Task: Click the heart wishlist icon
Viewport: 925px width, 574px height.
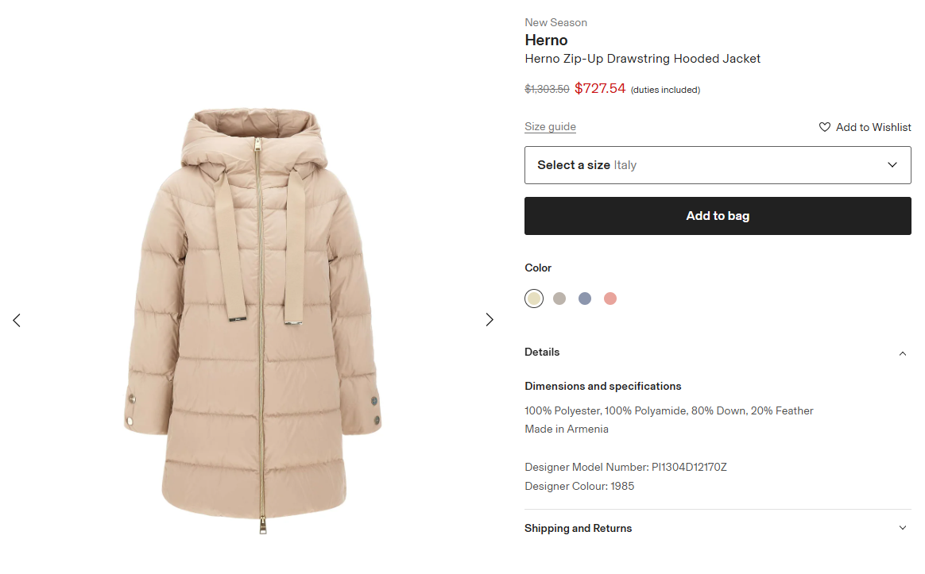Action: tap(825, 127)
